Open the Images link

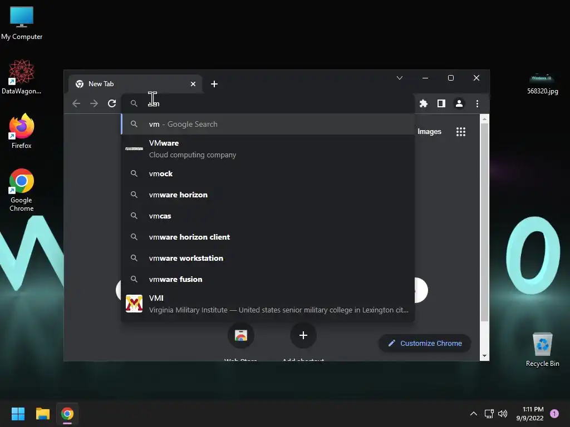pyautogui.click(x=429, y=131)
